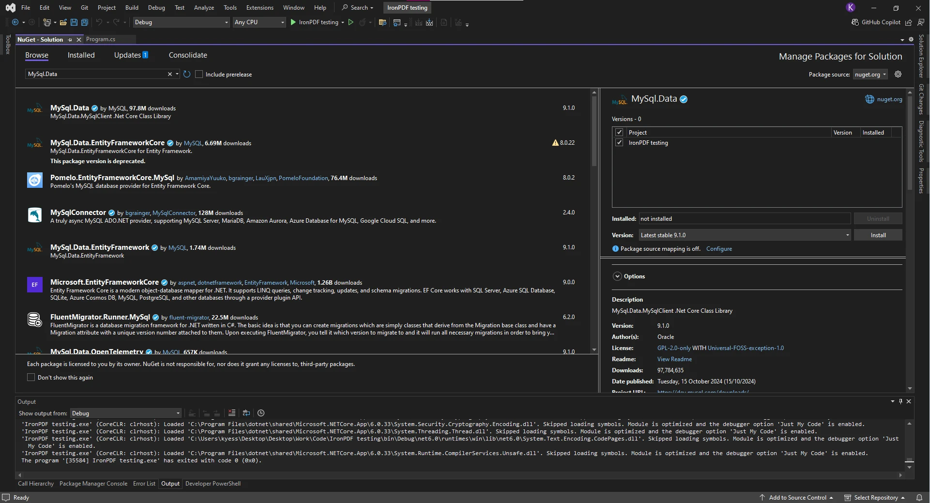Click the New Project toolbar icon
Screen dimensions: 930x503
click(47, 22)
